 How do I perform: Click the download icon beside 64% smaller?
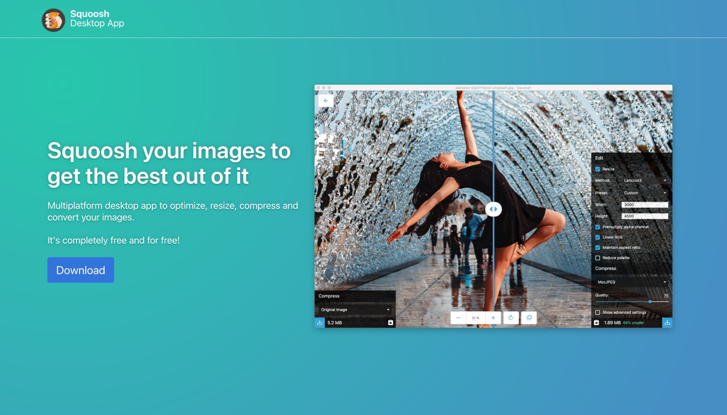(667, 323)
